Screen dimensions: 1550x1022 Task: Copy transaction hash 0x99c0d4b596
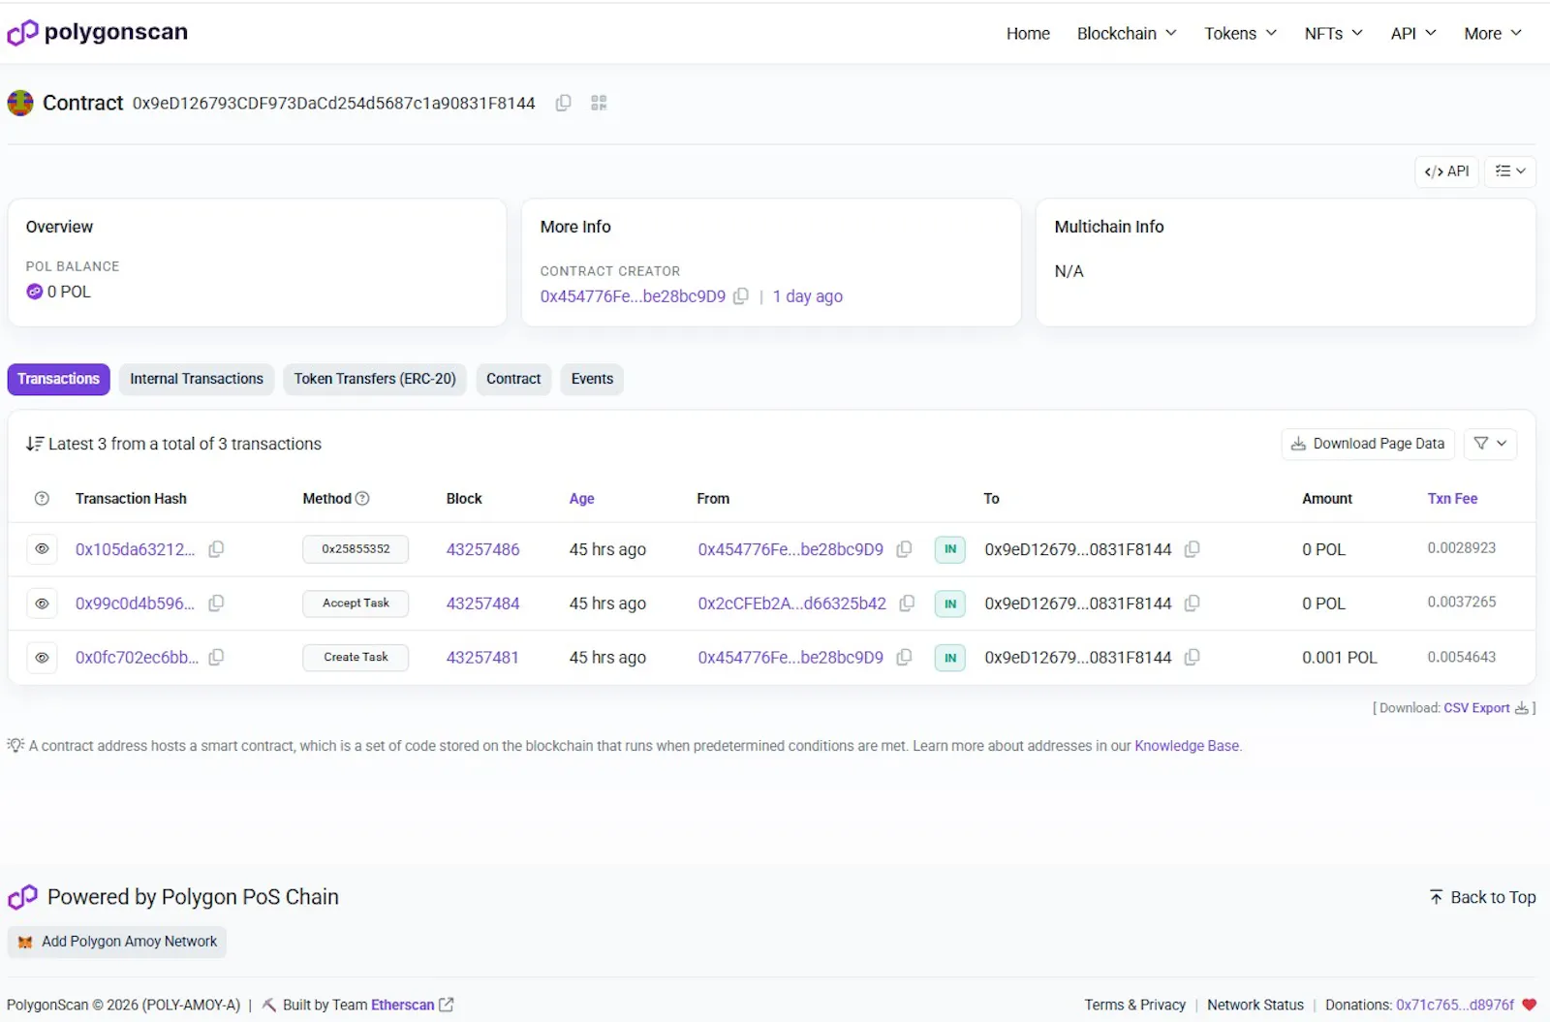[x=216, y=604]
